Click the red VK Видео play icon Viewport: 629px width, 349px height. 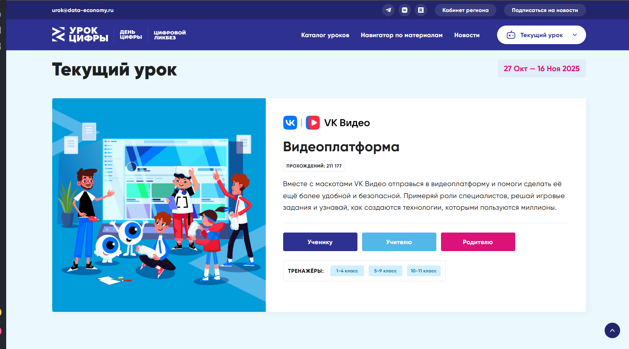point(313,123)
